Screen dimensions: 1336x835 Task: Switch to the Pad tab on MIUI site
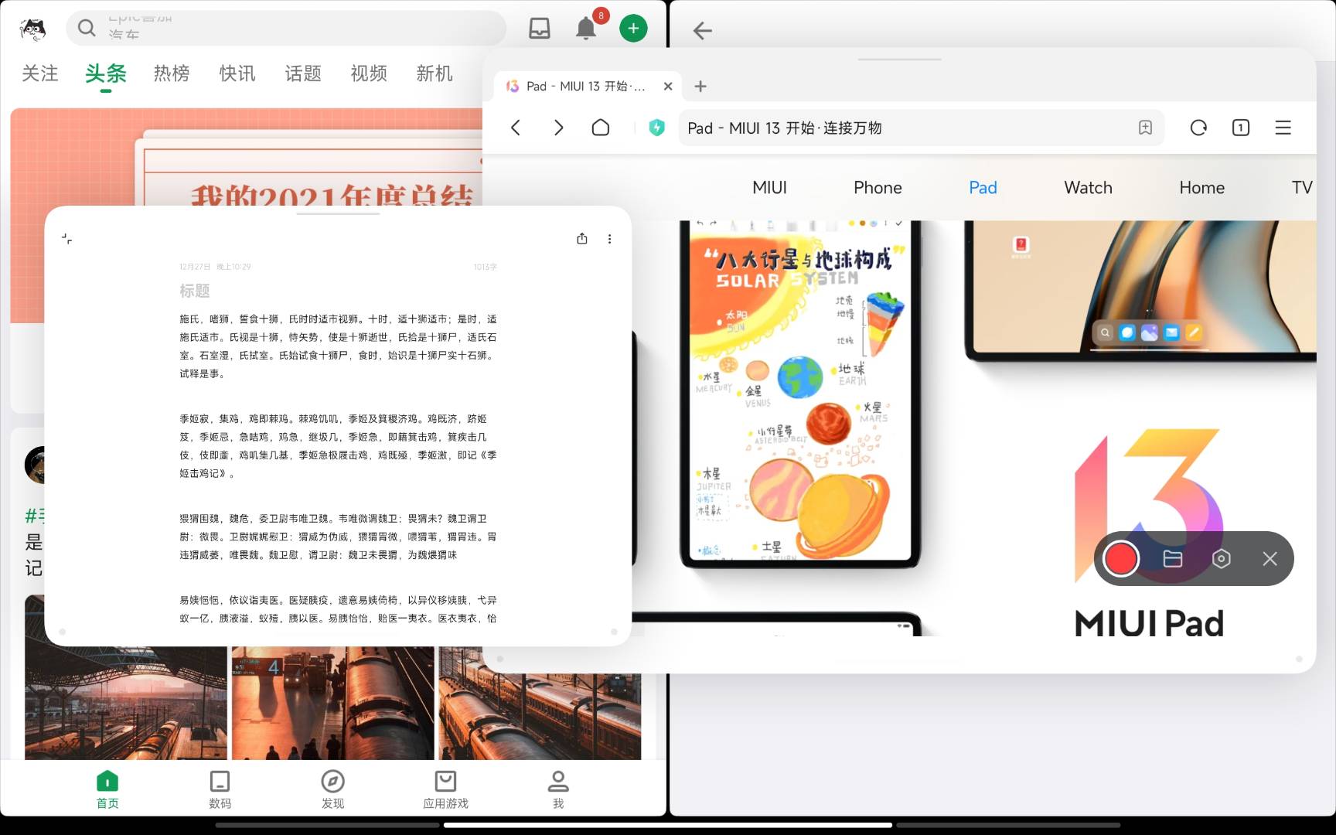(982, 187)
